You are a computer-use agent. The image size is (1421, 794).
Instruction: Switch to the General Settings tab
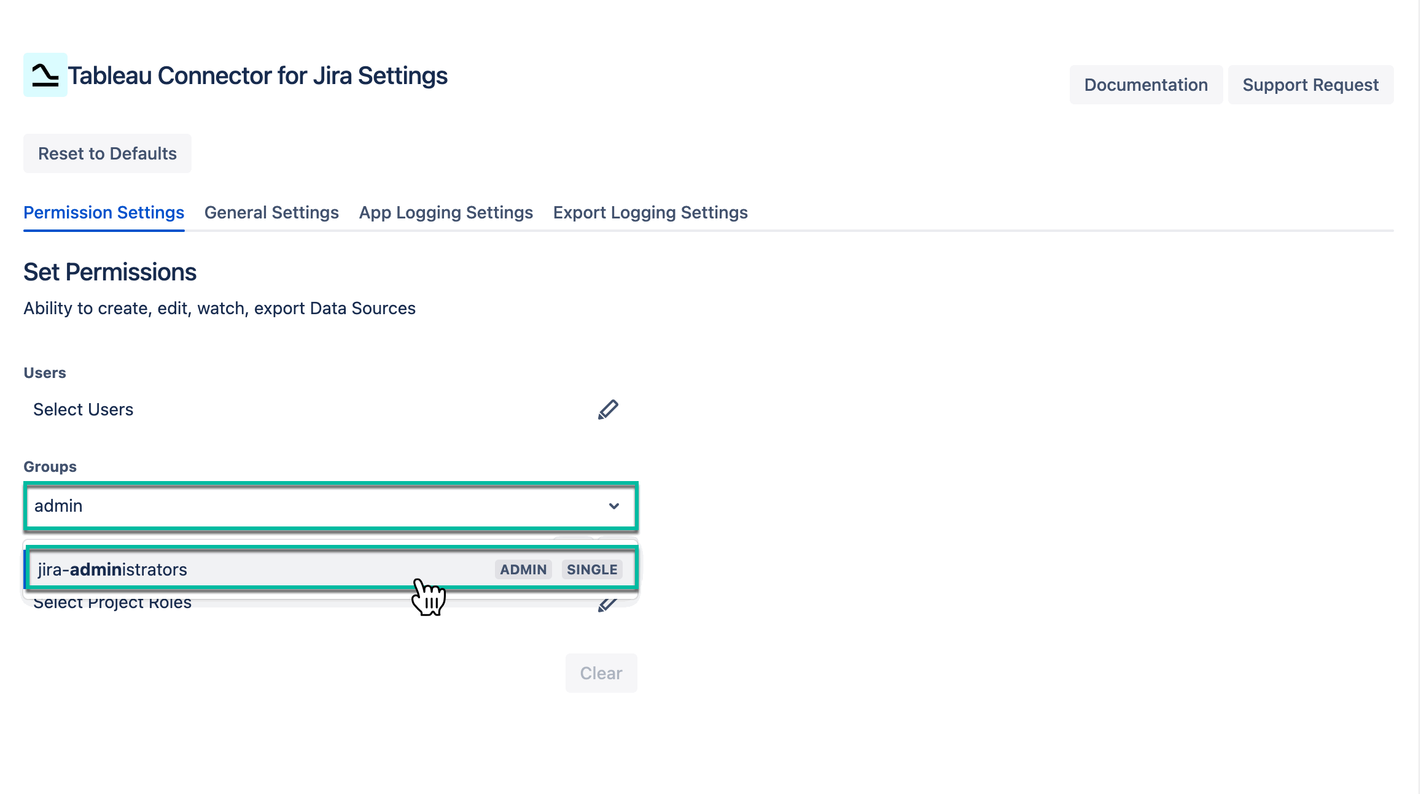pos(271,212)
